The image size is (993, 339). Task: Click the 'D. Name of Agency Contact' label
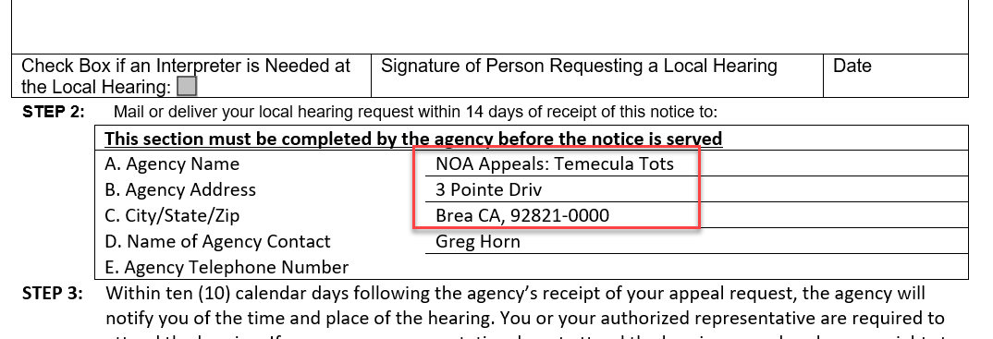coord(218,242)
